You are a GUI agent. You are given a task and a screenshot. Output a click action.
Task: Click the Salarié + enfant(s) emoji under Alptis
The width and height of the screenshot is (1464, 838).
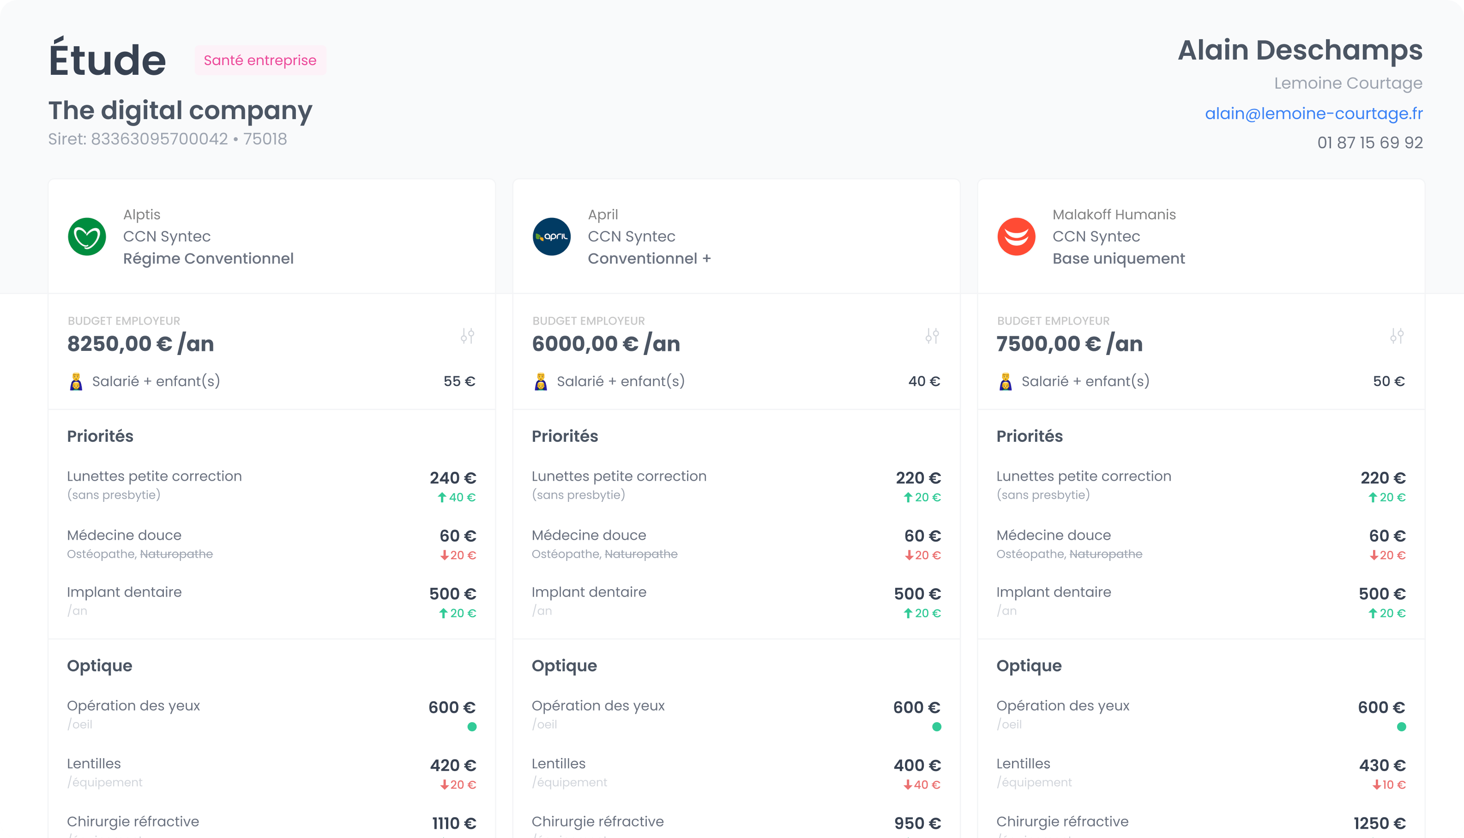(76, 381)
